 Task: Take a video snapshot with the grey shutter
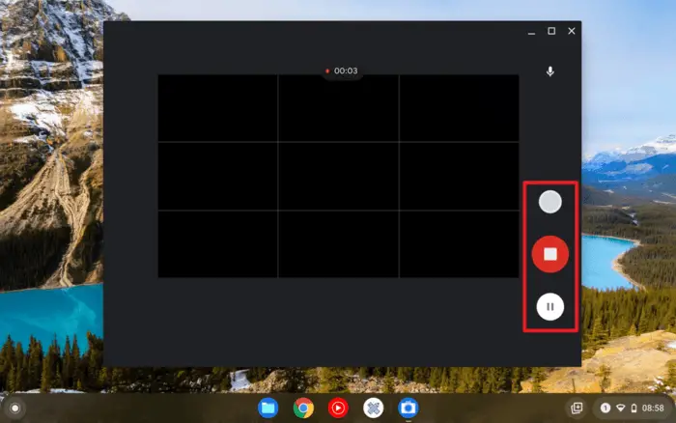(x=549, y=202)
